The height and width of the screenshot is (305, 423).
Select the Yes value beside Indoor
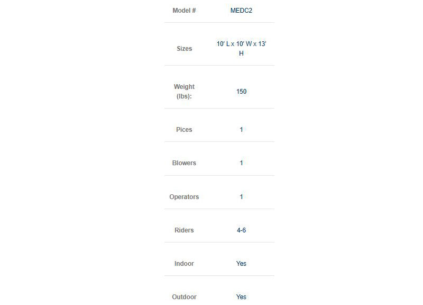point(241,264)
